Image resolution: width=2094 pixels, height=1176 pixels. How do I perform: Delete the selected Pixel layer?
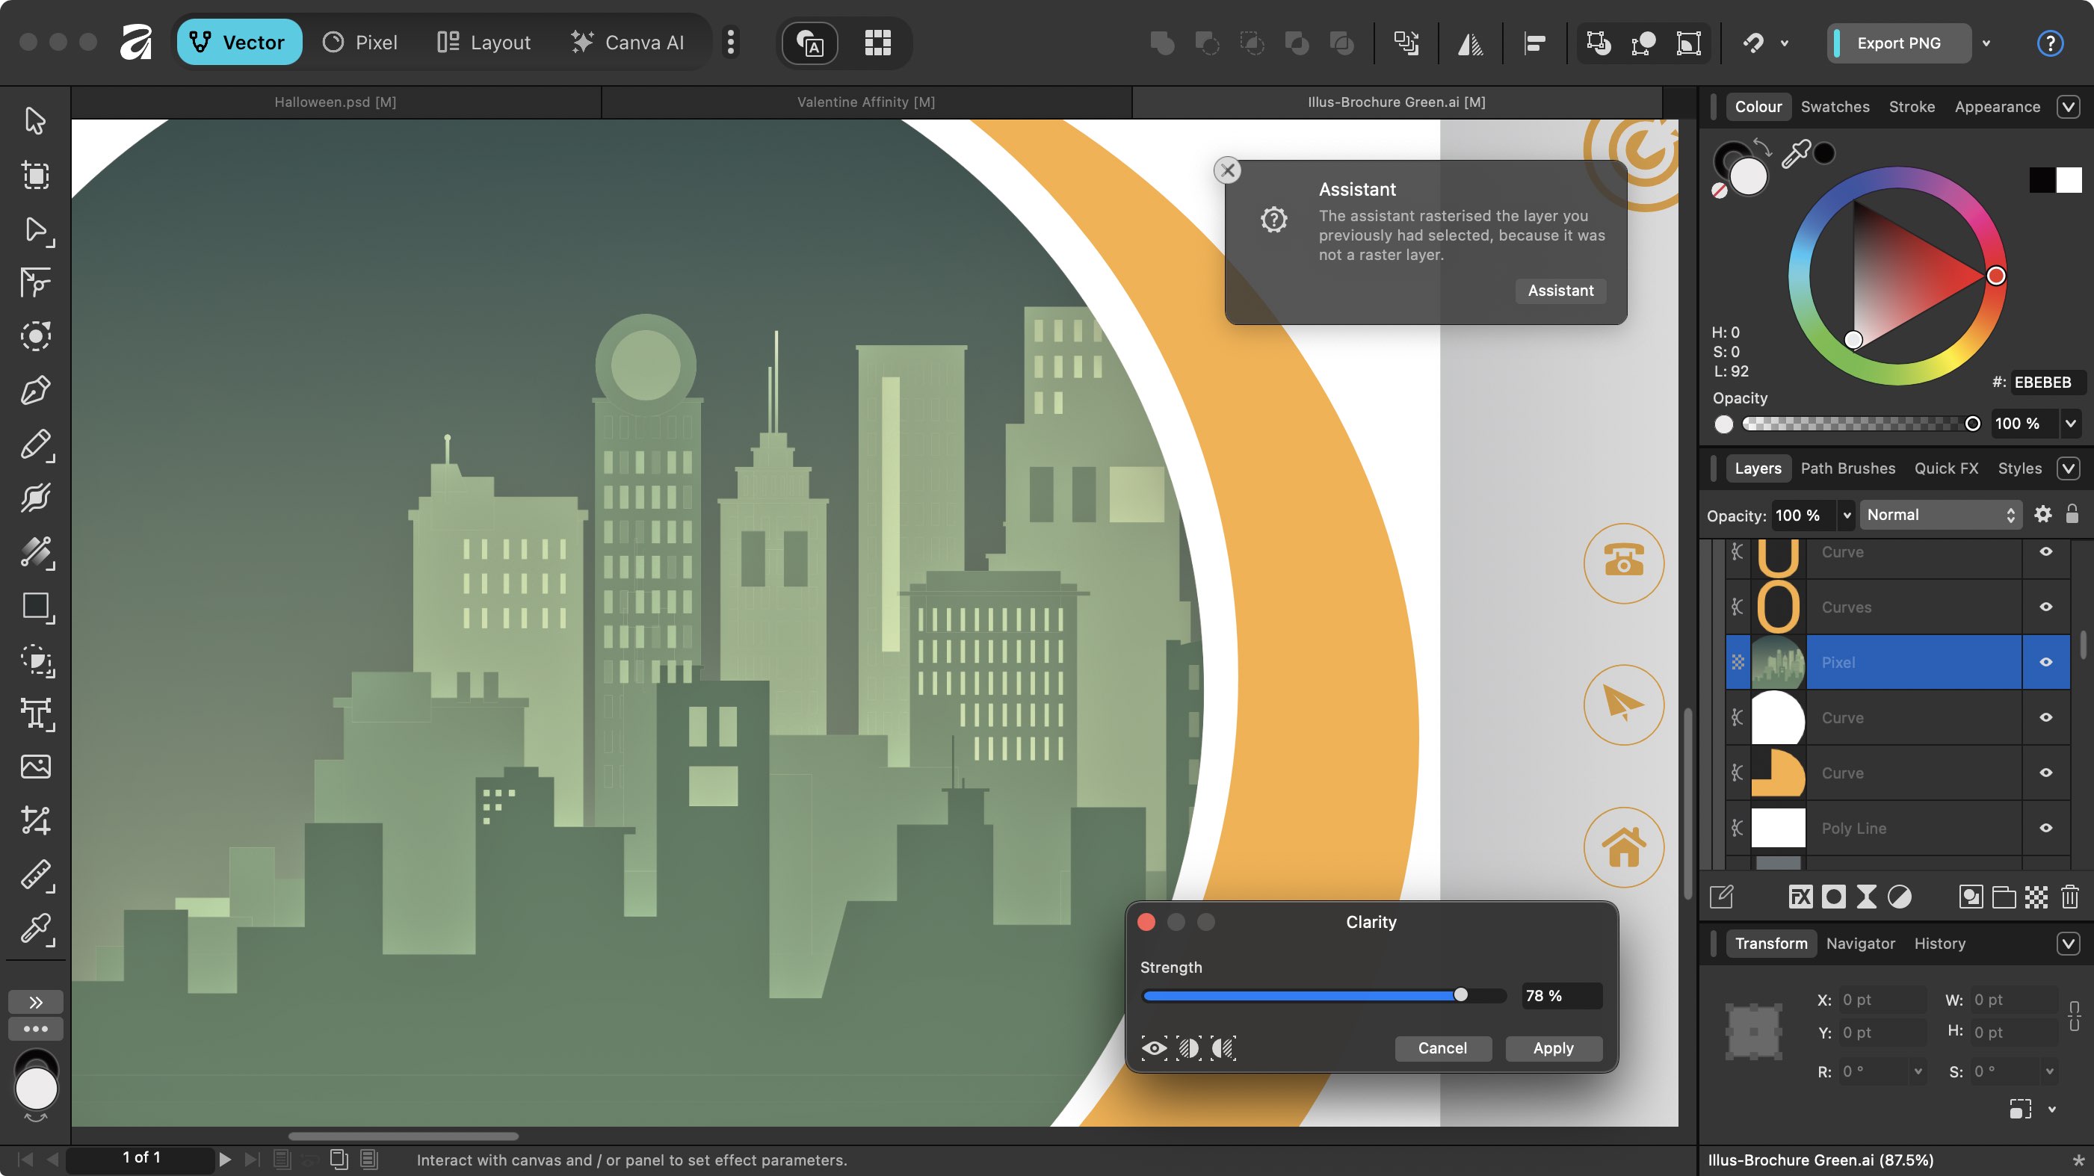pyautogui.click(x=2069, y=896)
